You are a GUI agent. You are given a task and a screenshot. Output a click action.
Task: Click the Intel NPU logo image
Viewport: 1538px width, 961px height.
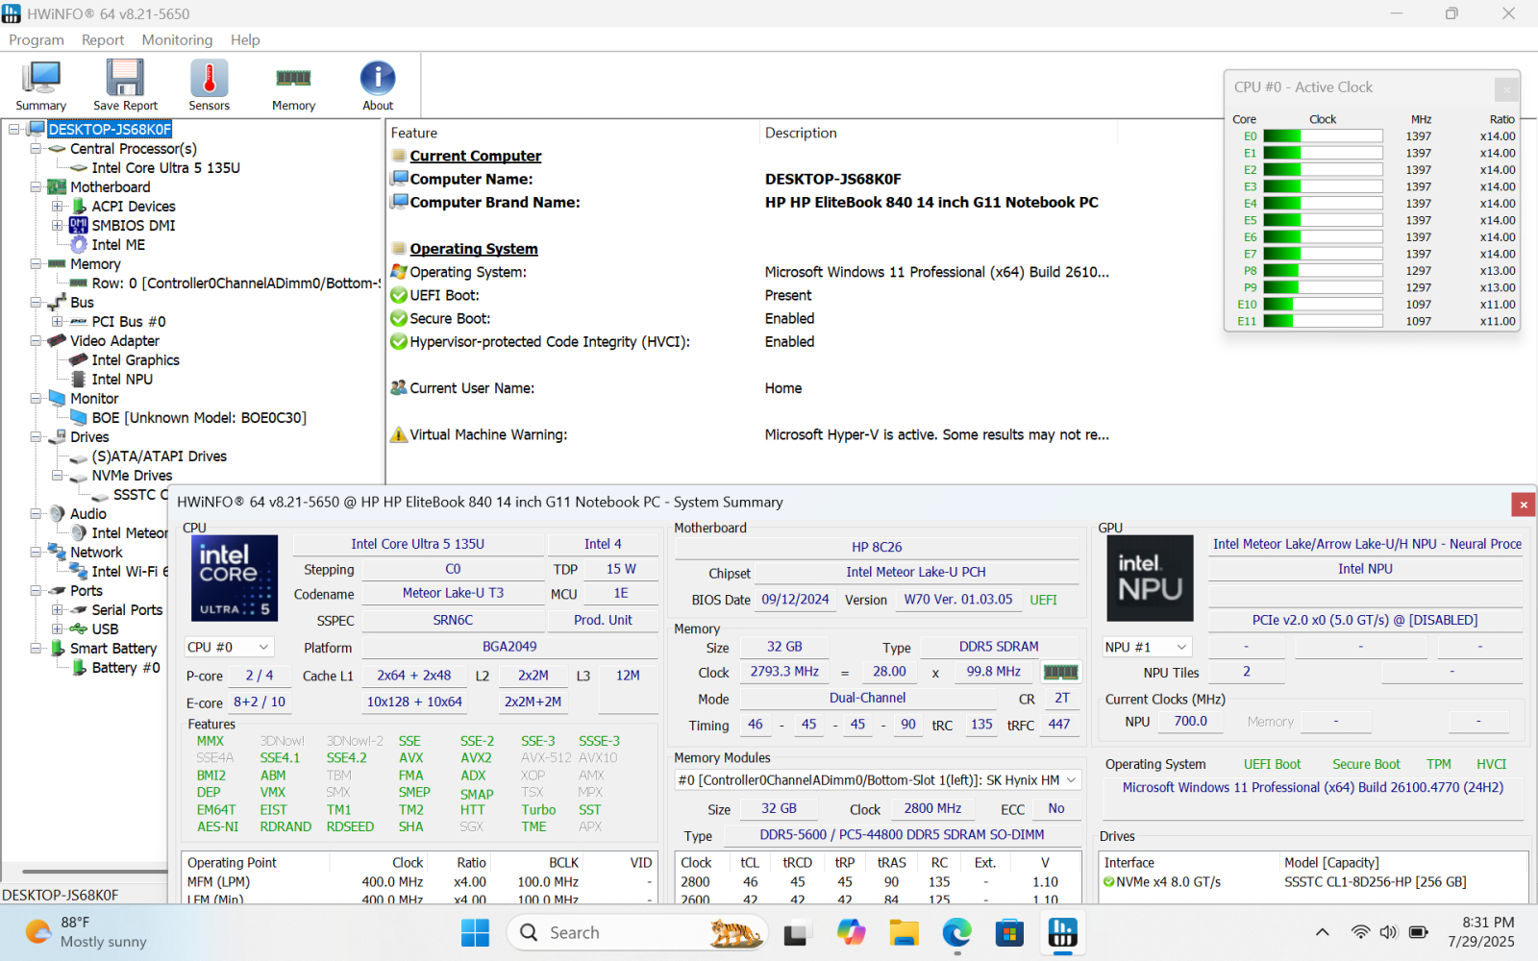1150,579
